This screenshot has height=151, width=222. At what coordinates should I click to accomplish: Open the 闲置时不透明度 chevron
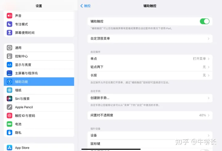[x=208, y=115]
